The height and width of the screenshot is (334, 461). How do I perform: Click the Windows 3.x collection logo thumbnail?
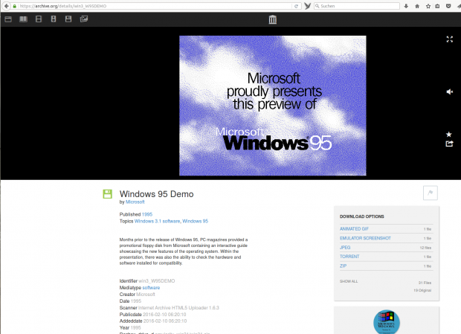click(387, 321)
